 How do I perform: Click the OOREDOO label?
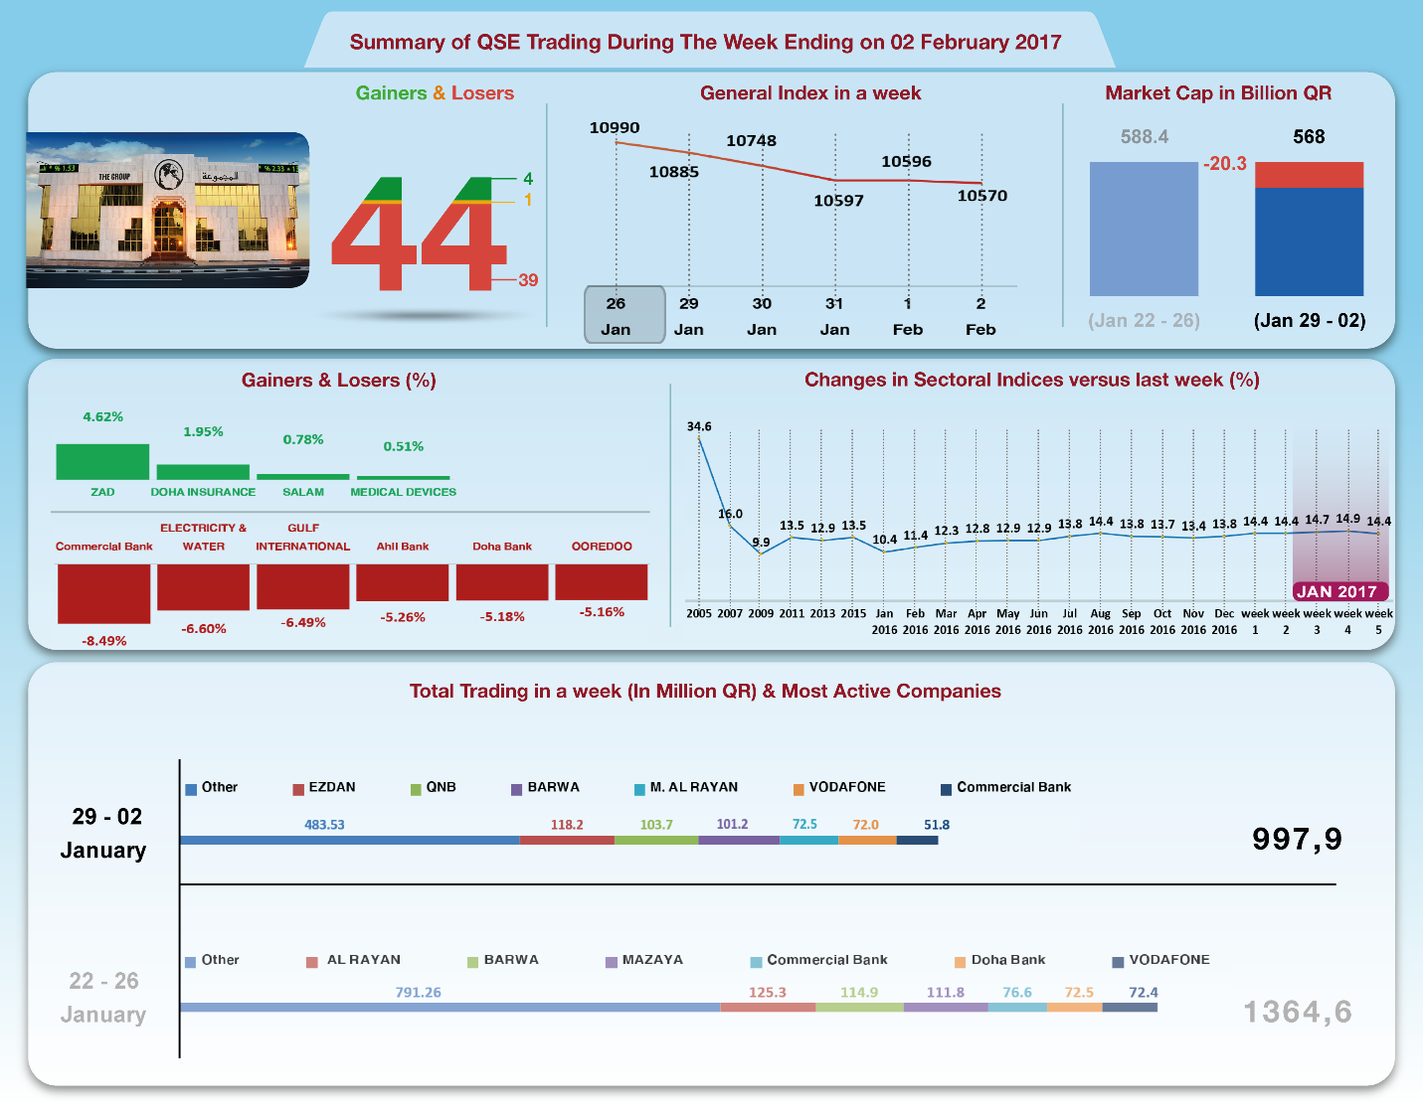[x=602, y=547]
